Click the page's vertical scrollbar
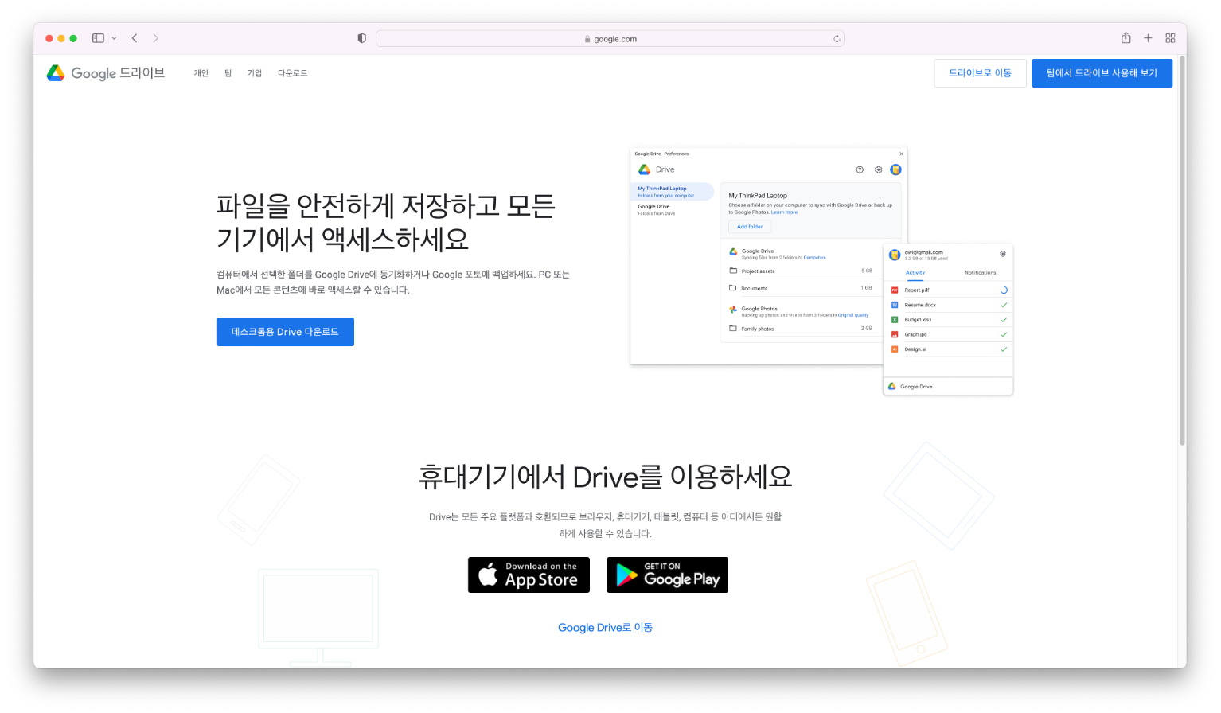 pyautogui.click(x=1182, y=251)
